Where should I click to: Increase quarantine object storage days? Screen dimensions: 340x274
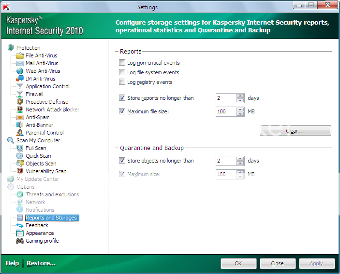tap(240, 159)
